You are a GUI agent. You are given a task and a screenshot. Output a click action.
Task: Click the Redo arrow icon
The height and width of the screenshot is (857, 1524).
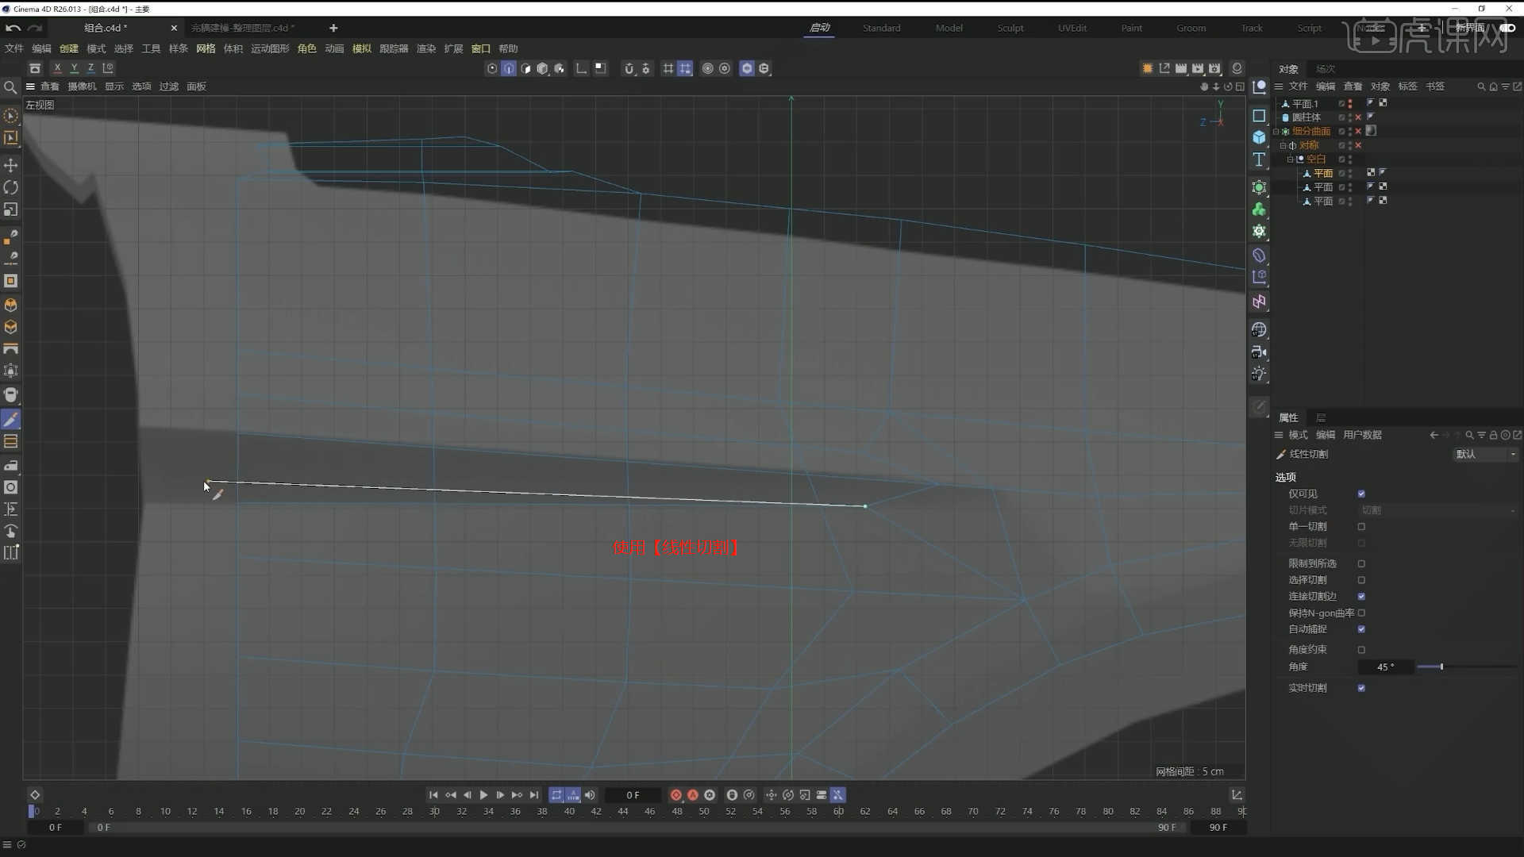(35, 28)
